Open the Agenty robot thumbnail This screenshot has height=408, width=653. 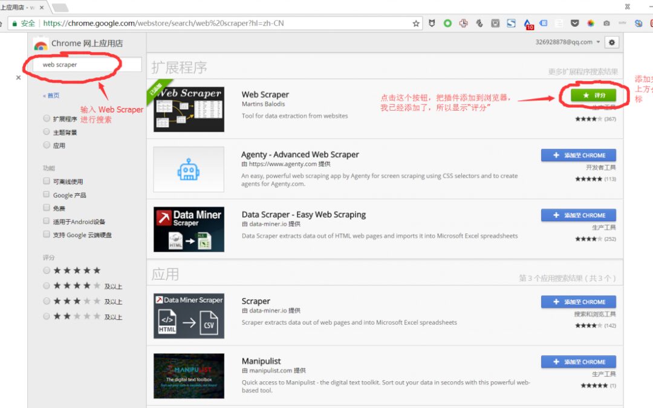tap(189, 169)
